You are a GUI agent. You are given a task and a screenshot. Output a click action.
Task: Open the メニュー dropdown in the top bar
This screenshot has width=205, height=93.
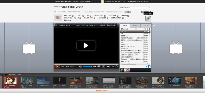(147, 2)
